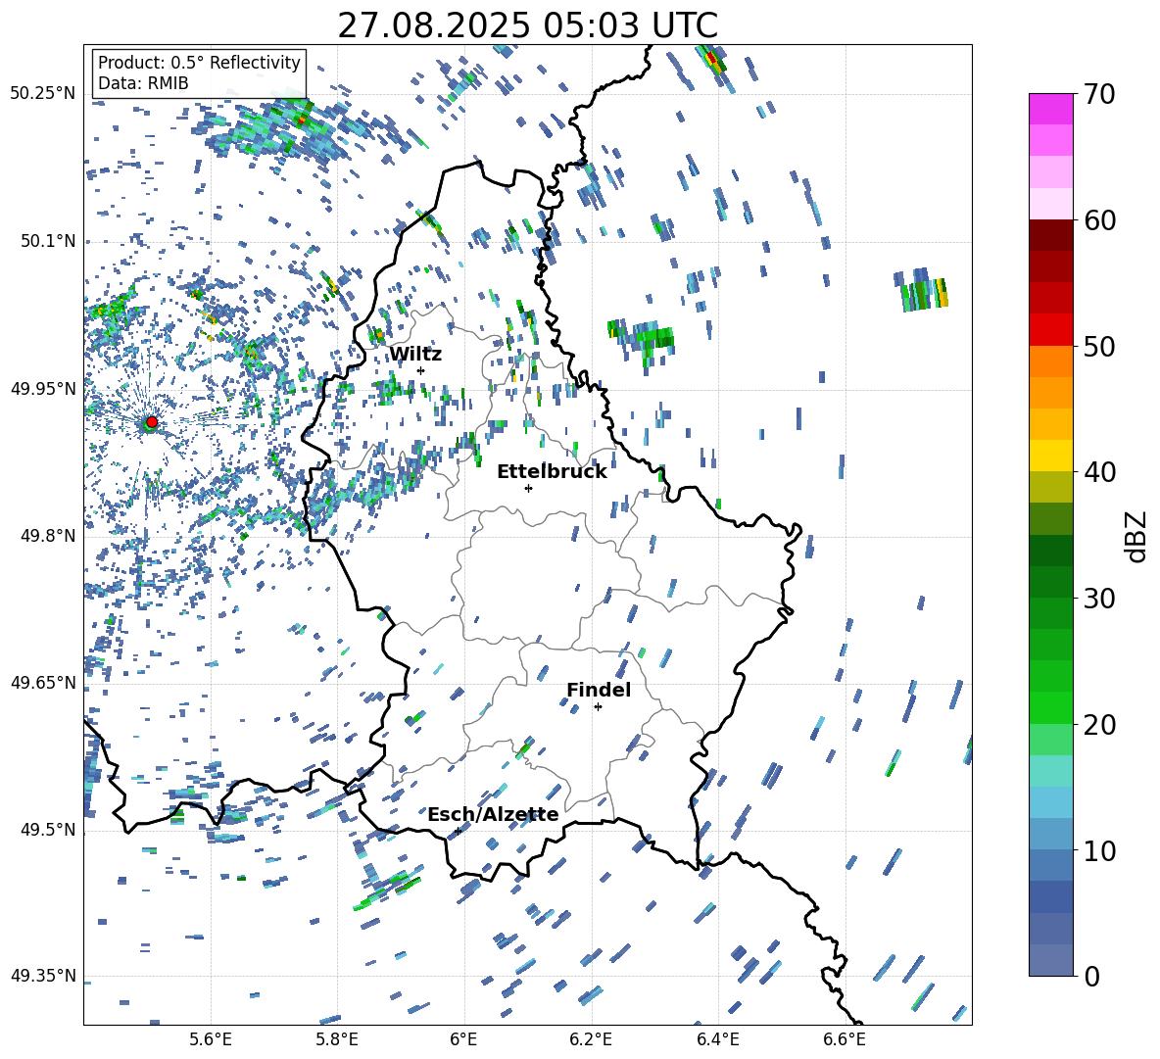Image resolution: width=1160 pixels, height=1059 pixels.
Task: Click the red radar site marker
Action: click(x=152, y=422)
